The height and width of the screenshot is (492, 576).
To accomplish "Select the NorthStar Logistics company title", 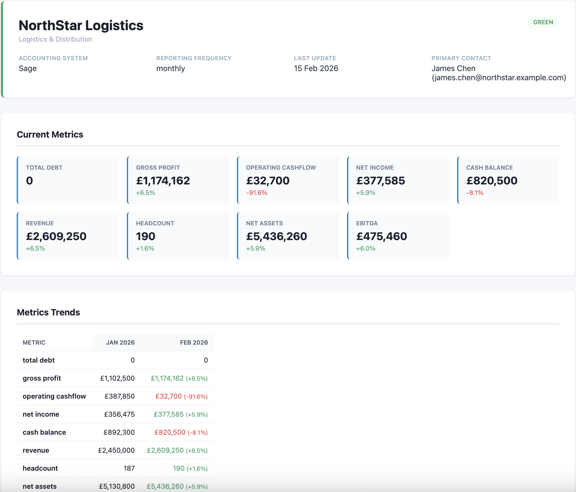I will click(x=81, y=26).
